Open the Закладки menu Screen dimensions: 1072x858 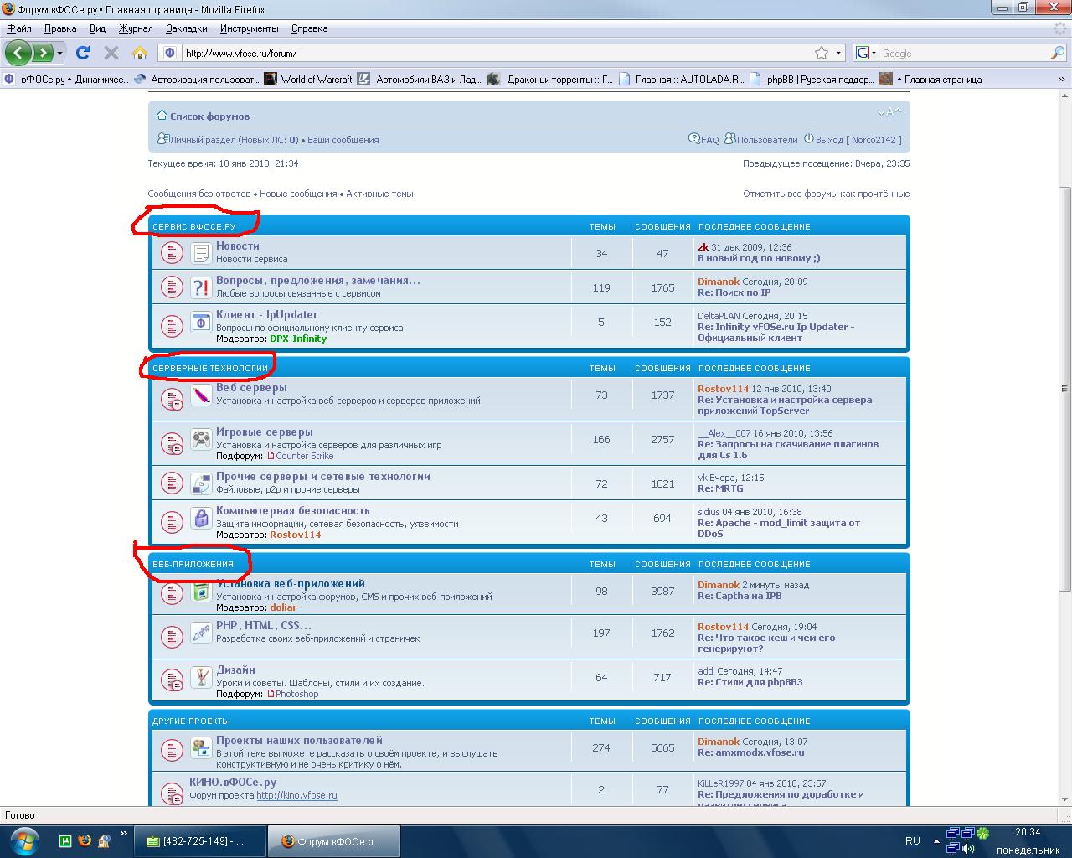[186, 28]
